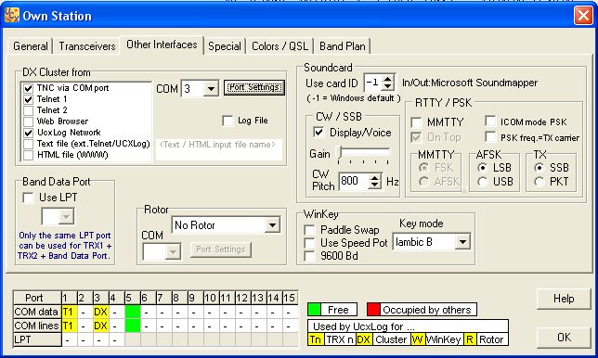Click the UcxLog app icon in title bar
Image resolution: width=598 pixels, height=358 pixels.
11,16
